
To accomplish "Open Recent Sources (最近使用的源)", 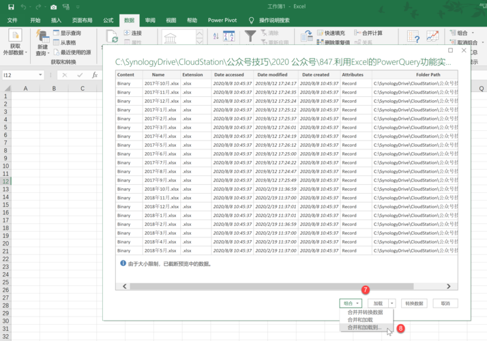I will 72,53.
